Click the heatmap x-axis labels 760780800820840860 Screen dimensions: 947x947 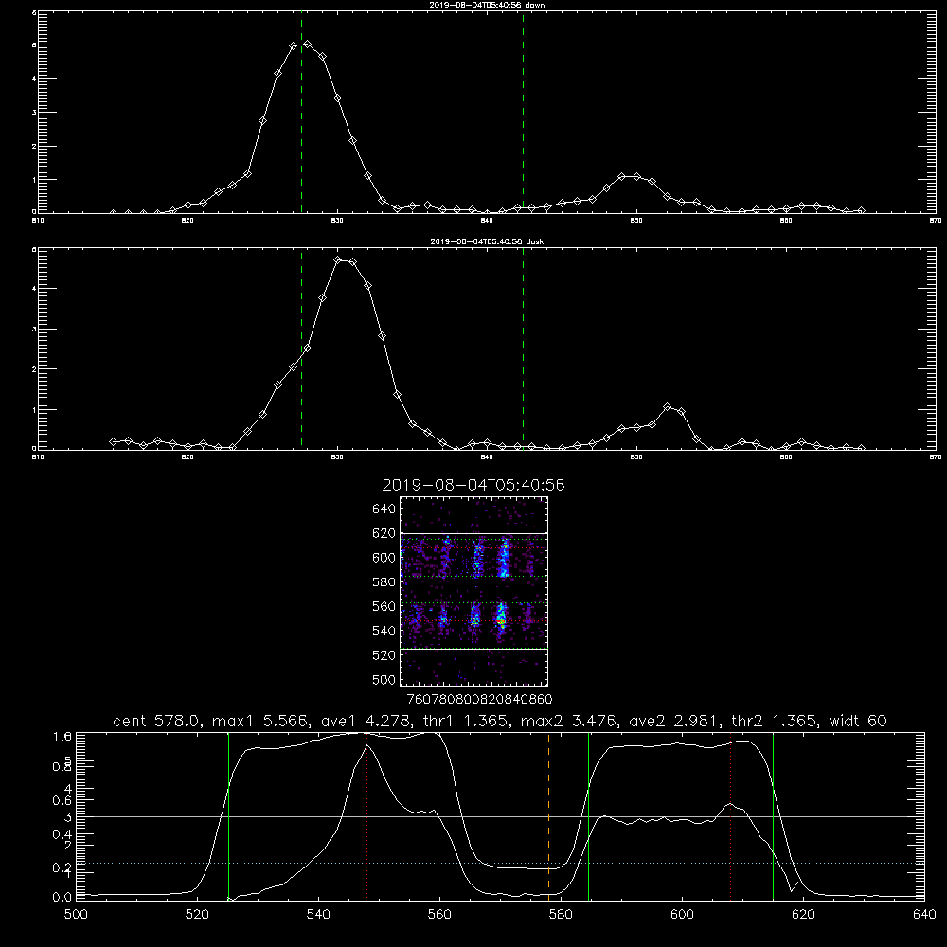point(480,699)
